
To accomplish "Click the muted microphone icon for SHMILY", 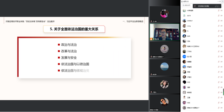I will coord(219,21).
